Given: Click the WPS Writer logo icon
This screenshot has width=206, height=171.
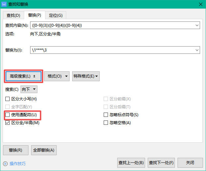Looking at the screenshot, I should tap(4, 4).
